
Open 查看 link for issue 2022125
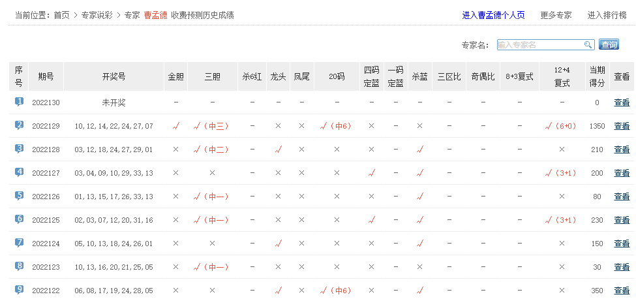pos(622,220)
